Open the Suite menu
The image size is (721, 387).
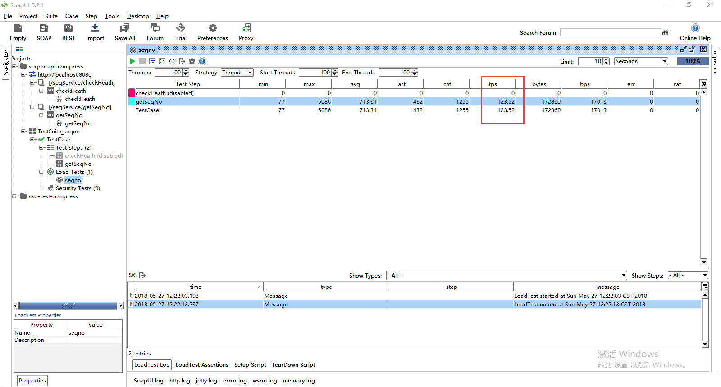coord(51,16)
